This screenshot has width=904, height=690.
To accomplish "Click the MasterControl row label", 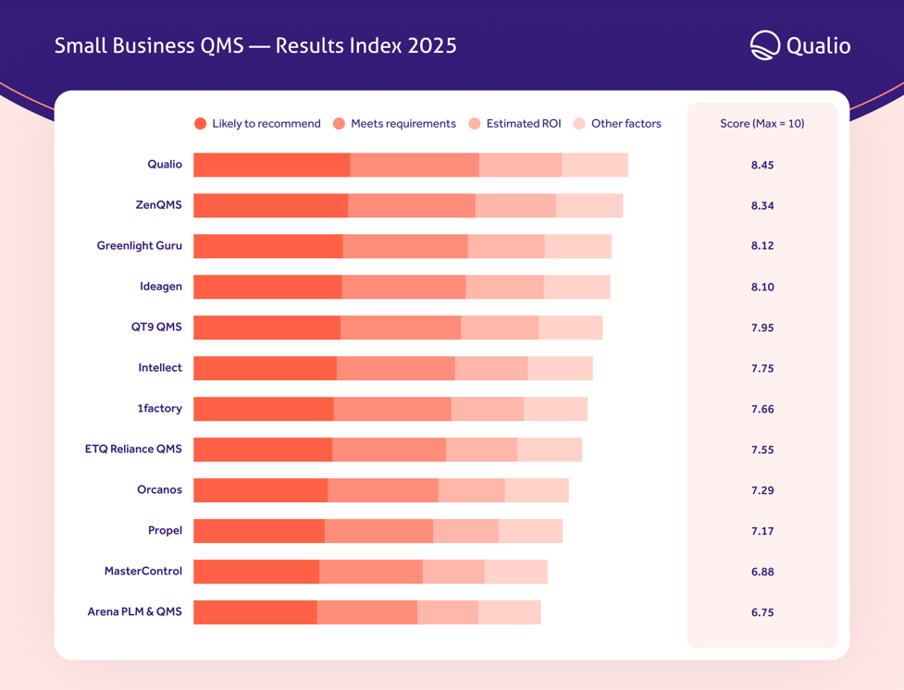I will (x=143, y=572).
